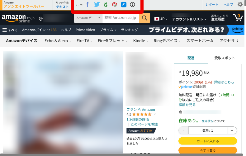Open the JP language selector
The width and height of the screenshot is (246, 156).
coord(161,19)
